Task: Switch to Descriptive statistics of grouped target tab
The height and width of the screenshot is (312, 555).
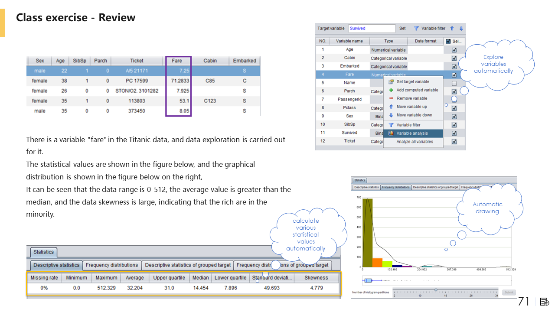Action: point(188,265)
